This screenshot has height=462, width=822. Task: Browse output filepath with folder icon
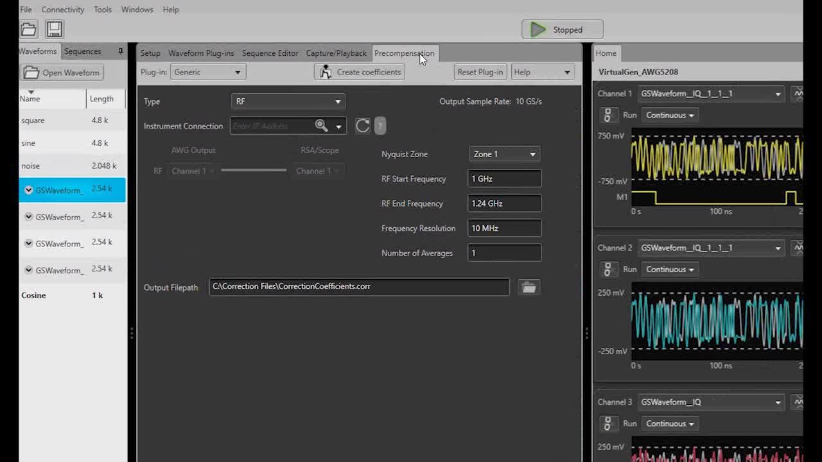click(x=529, y=287)
